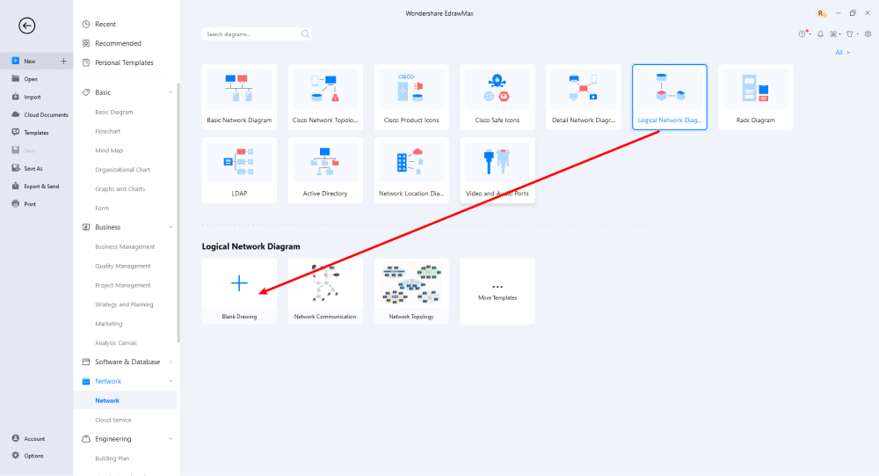Select the Basic Network Diagram card

tap(239, 97)
